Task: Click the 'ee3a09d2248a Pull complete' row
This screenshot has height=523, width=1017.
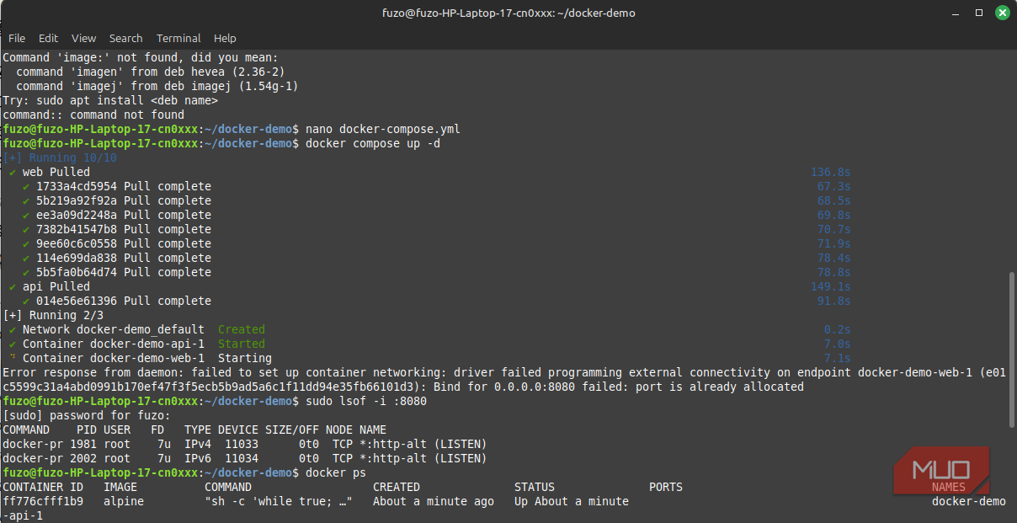Action: point(117,215)
